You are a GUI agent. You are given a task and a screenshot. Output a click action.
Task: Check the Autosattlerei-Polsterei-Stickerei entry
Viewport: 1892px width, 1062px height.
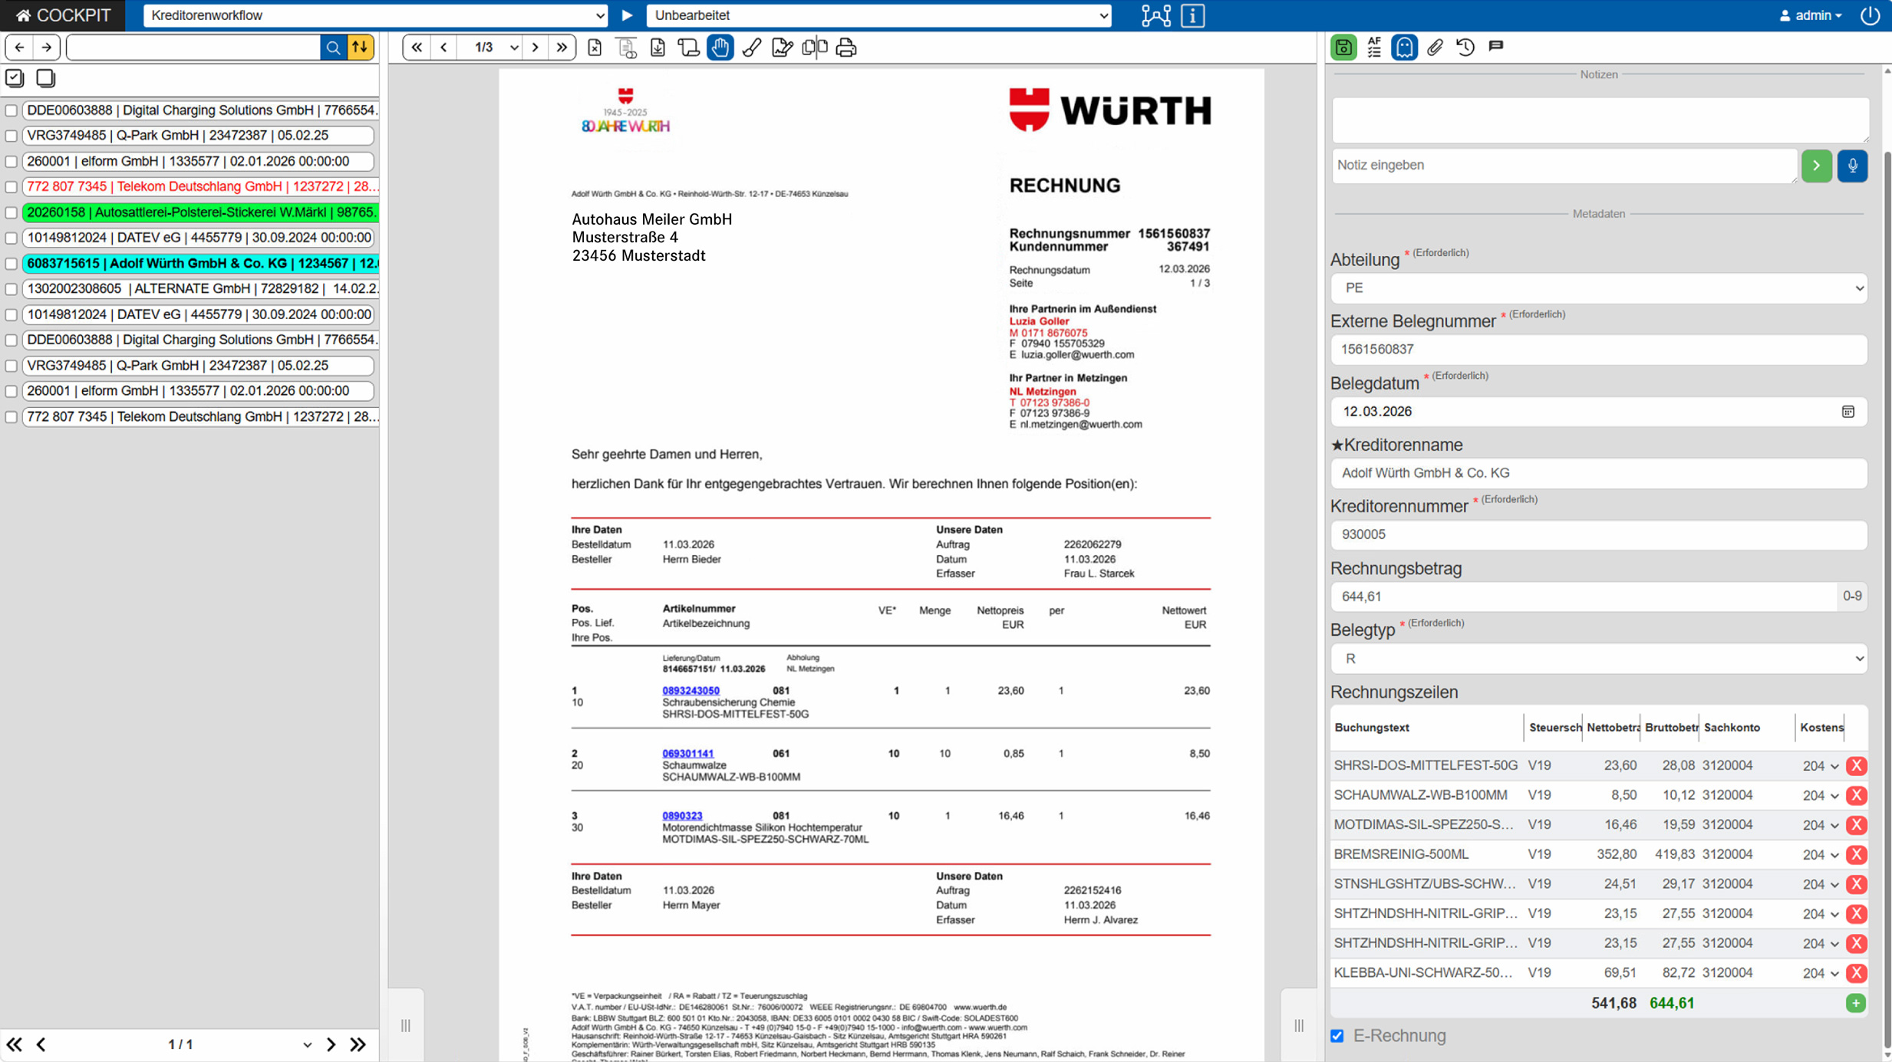(x=11, y=212)
